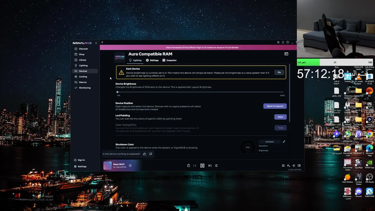375x211 pixels.
Task: Collapse the SignalRGB sidebar
Action: [96, 43]
